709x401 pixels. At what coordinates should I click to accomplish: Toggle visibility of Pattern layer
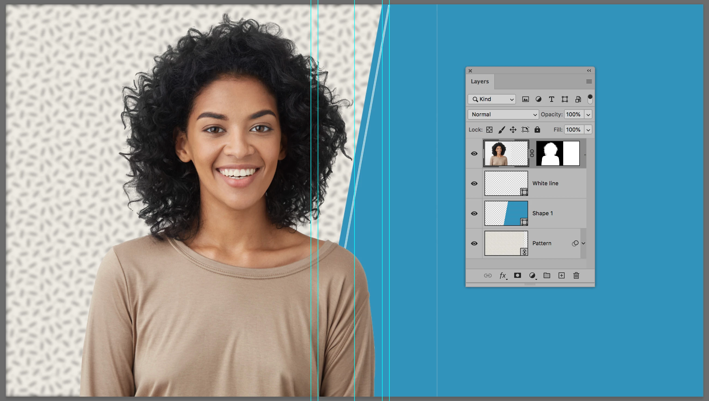click(474, 244)
